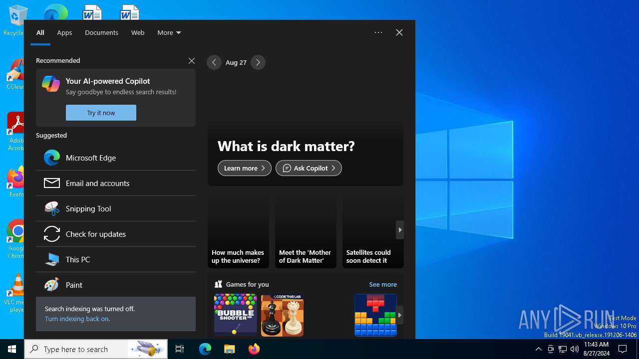Open CCleaner desktop icon
Viewport: 639px width, 359px height.
point(15,74)
